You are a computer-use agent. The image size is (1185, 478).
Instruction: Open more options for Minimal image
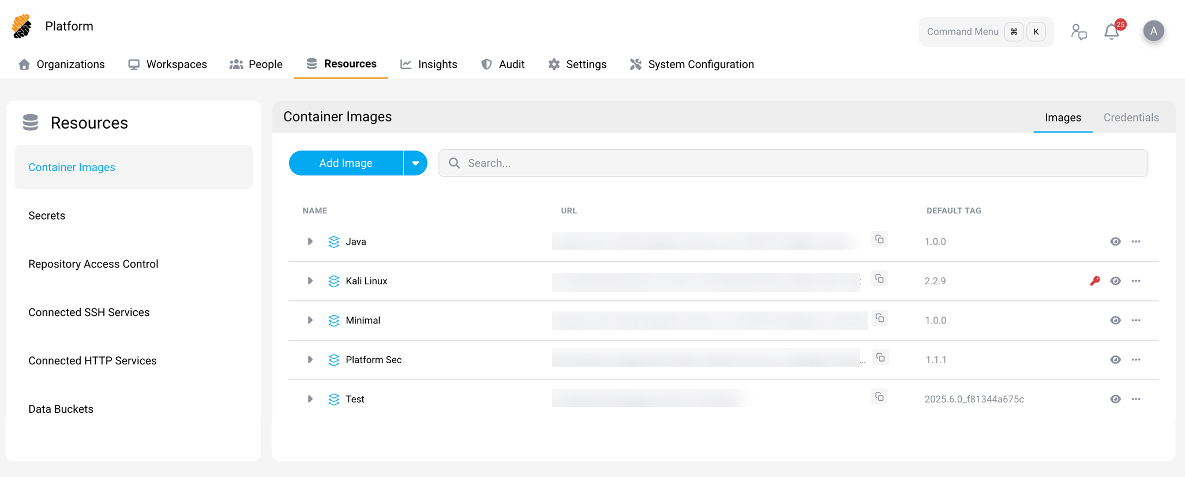click(x=1136, y=321)
